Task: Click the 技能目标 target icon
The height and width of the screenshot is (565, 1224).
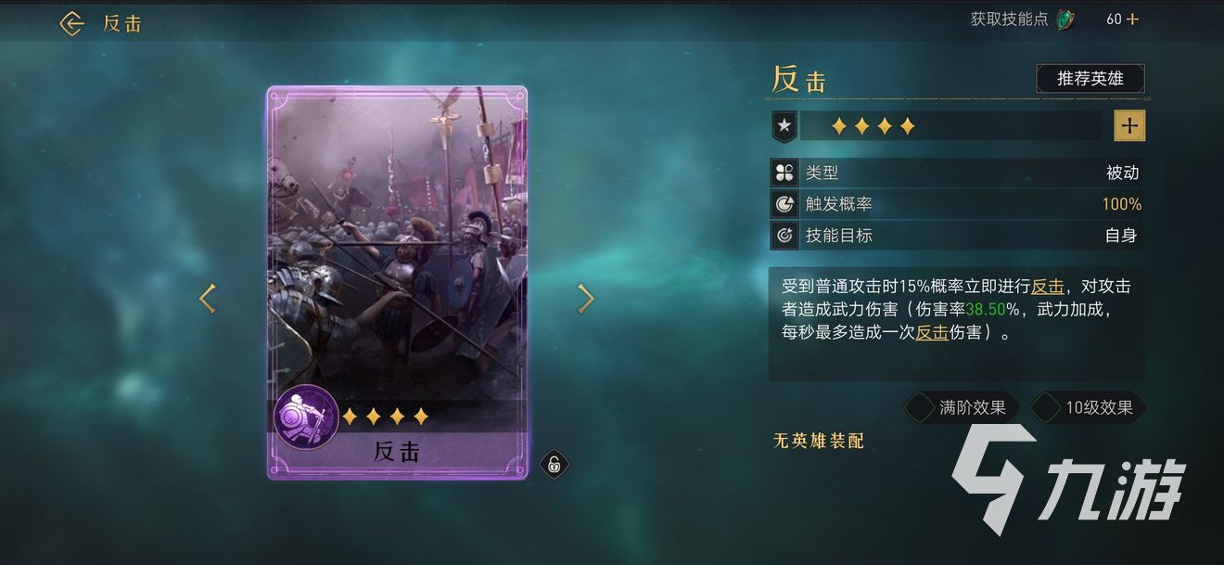Action: [x=784, y=236]
